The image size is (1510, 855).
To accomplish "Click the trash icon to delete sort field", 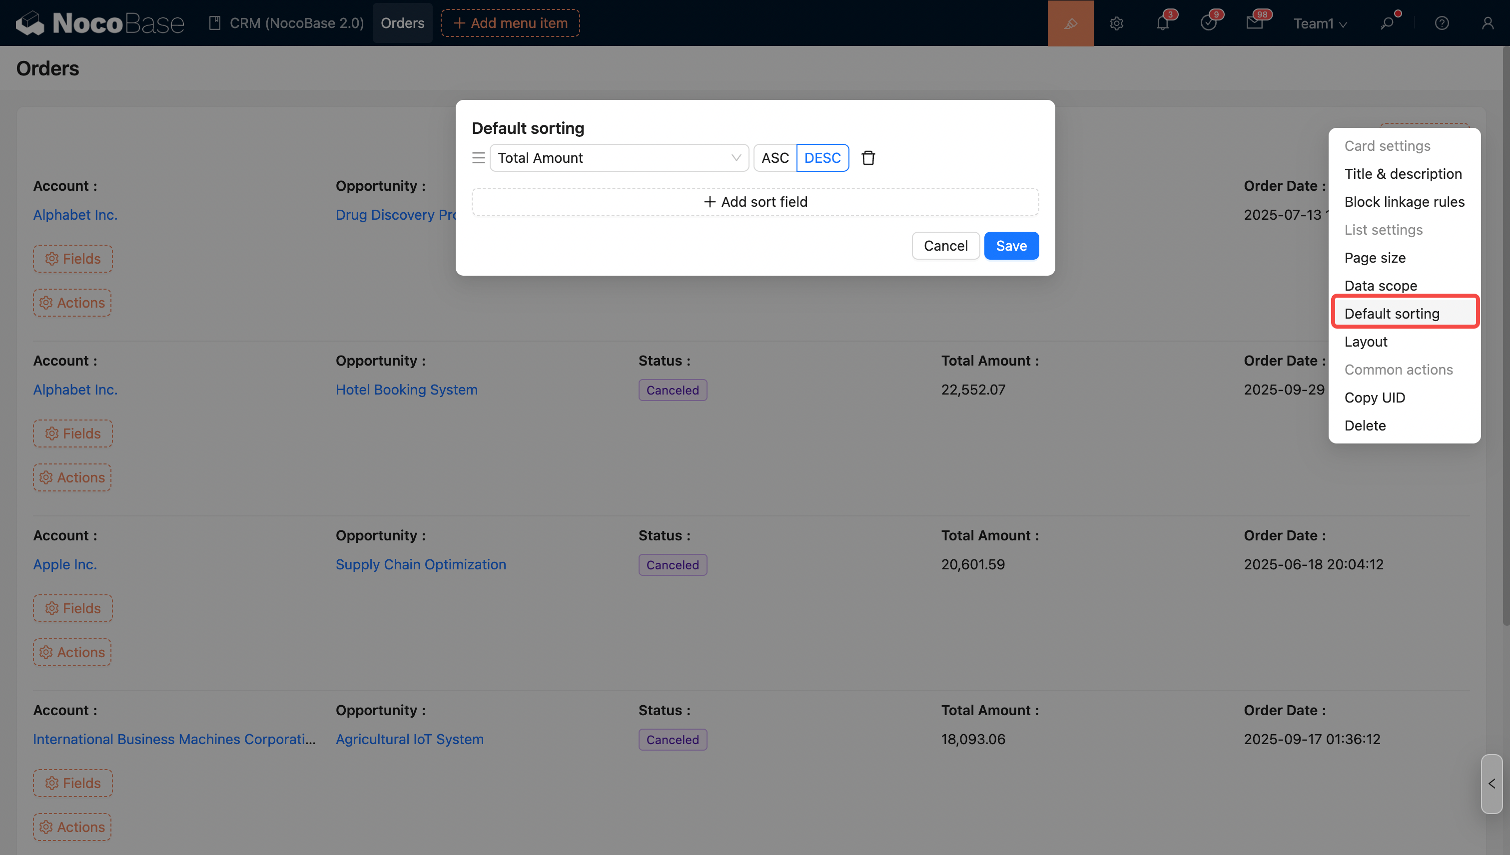I will click(x=868, y=158).
